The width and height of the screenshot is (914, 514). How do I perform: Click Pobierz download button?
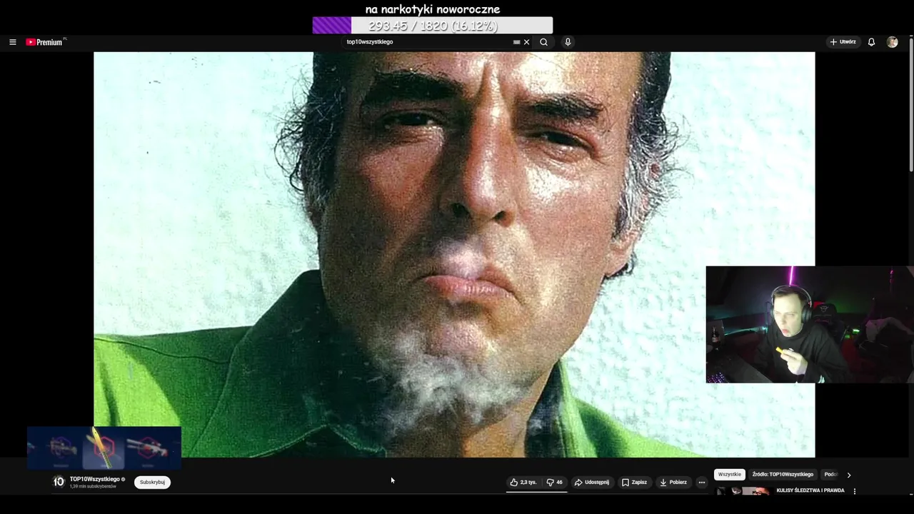(673, 482)
